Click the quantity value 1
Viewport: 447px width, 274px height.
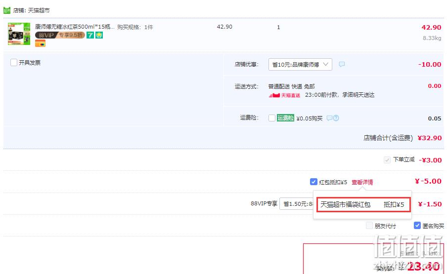pyautogui.click(x=278, y=27)
